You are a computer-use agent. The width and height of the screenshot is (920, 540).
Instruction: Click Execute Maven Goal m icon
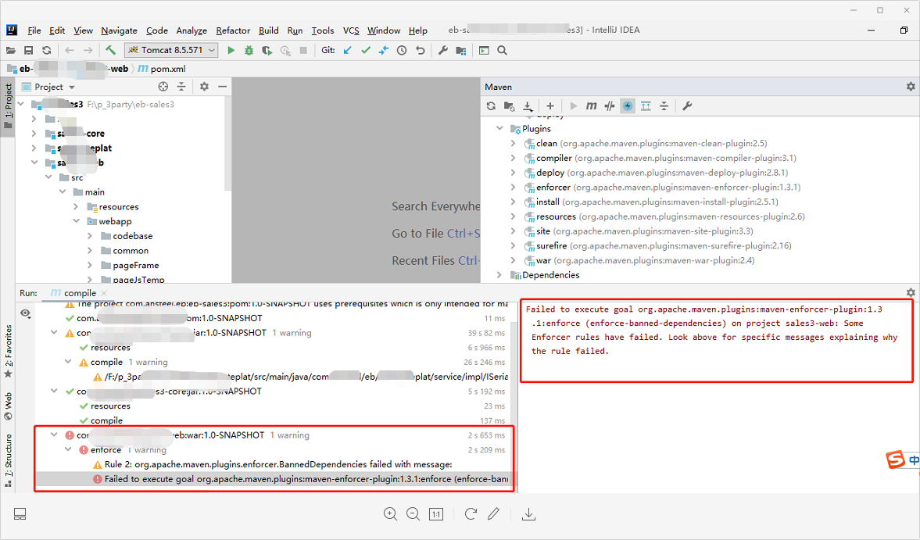(592, 106)
